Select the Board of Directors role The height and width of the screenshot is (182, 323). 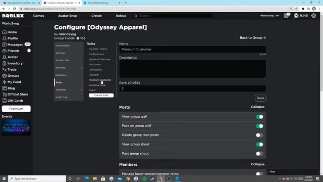[x=99, y=60]
